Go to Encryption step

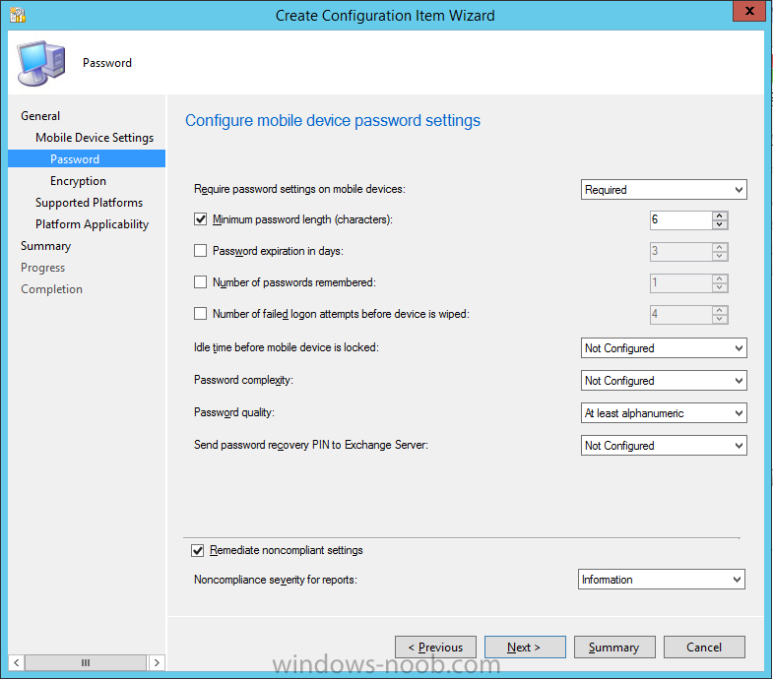[x=78, y=181]
